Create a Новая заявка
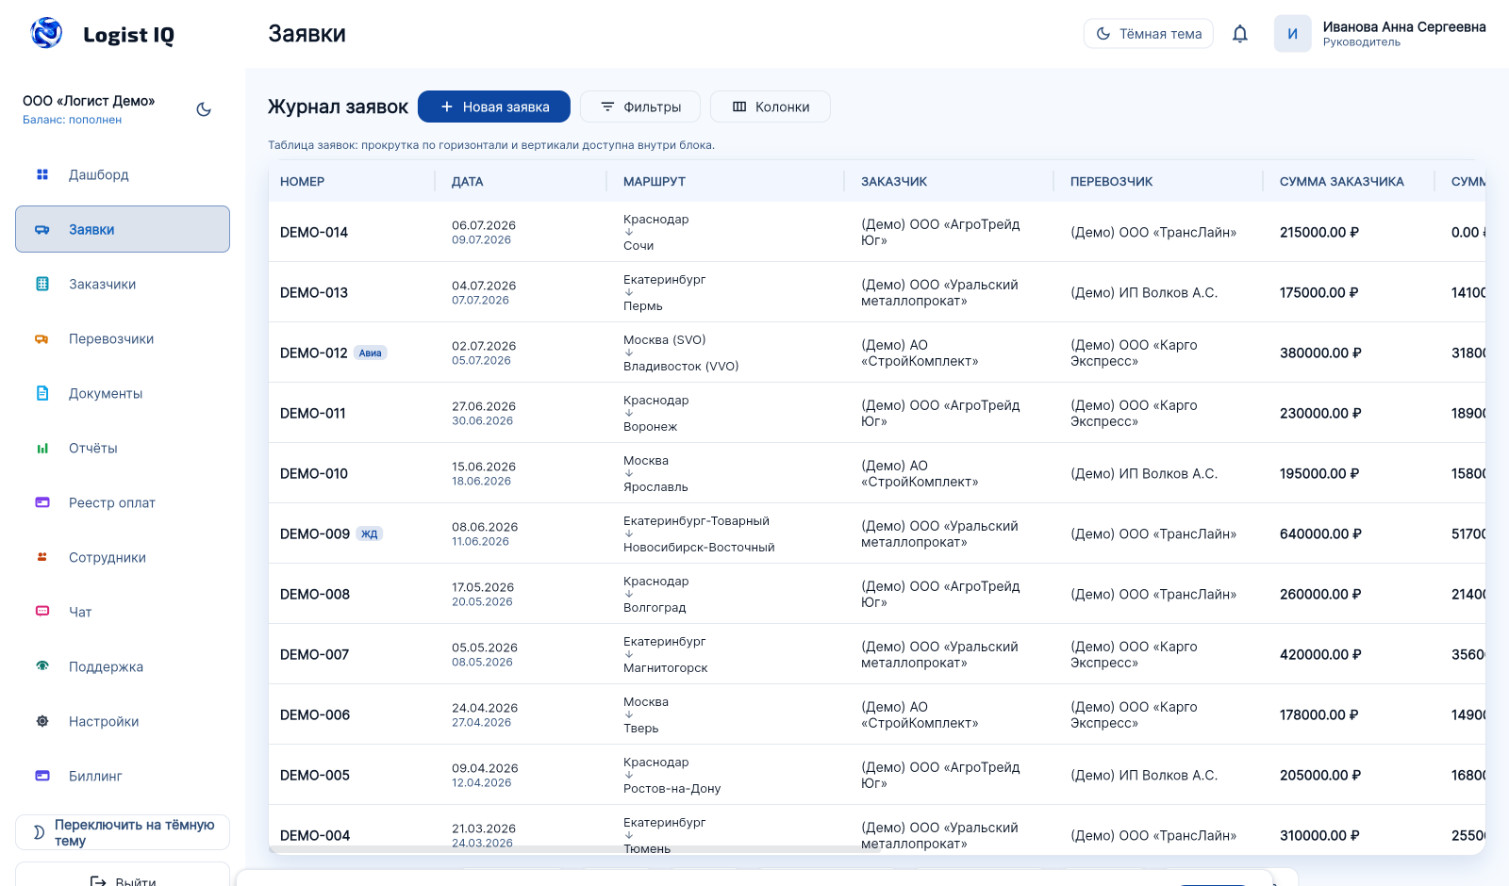The height and width of the screenshot is (886, 1509). tap(494, 107)
